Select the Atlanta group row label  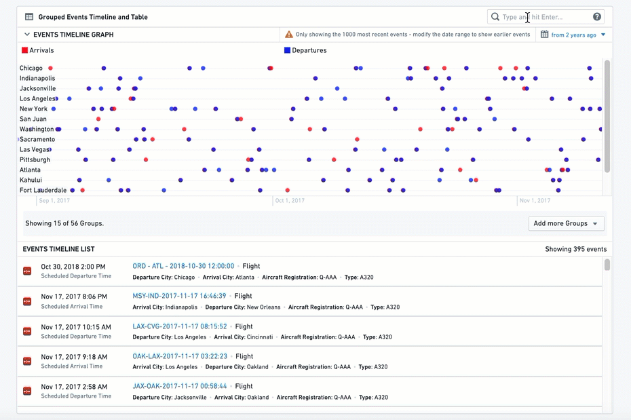coord(30,170)
